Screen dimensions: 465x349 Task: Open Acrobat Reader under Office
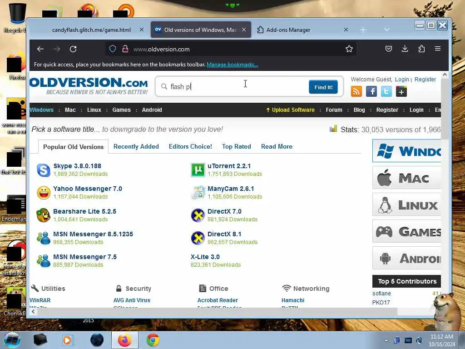tap(218, 300)
